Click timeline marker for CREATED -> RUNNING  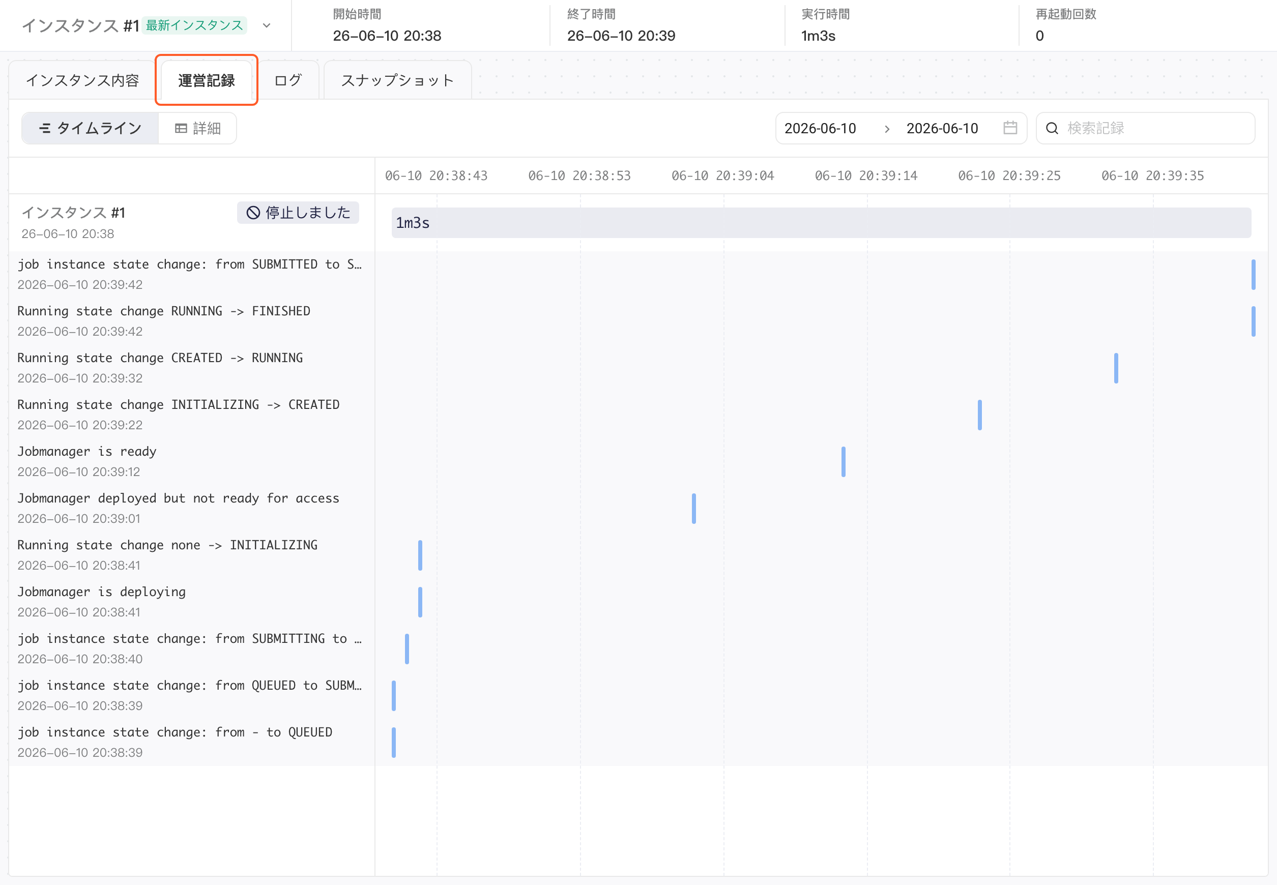click(1116, 368)
